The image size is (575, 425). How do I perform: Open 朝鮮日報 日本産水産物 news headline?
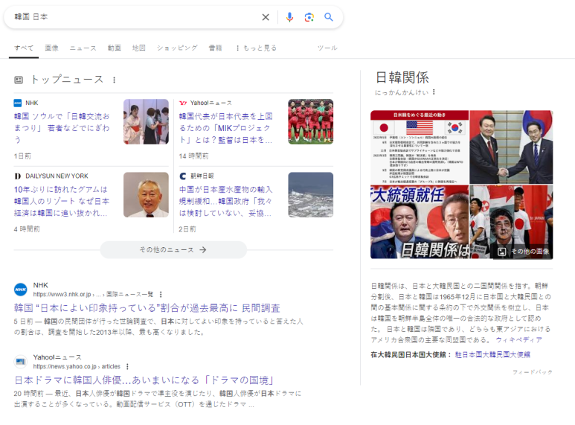click(226, 201)
